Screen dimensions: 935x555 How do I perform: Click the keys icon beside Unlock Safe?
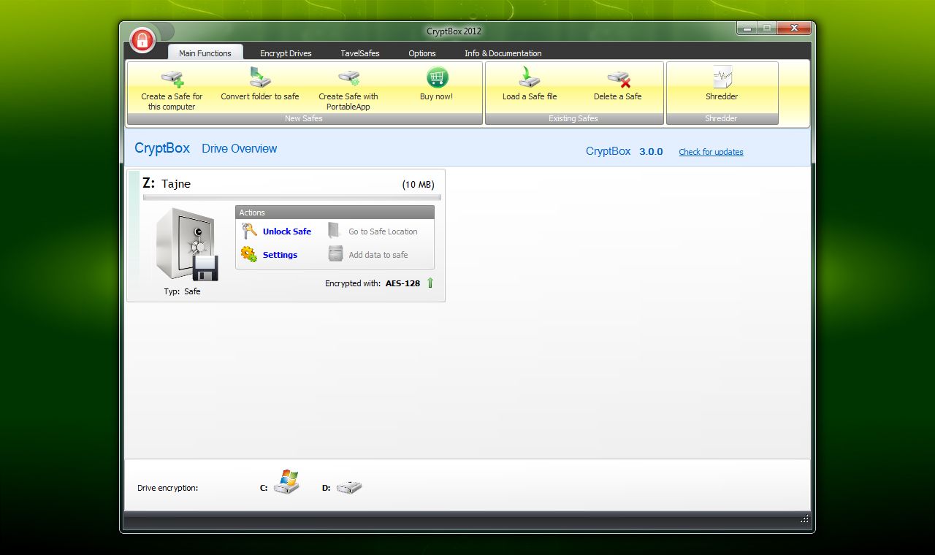(x=249, y=231)
